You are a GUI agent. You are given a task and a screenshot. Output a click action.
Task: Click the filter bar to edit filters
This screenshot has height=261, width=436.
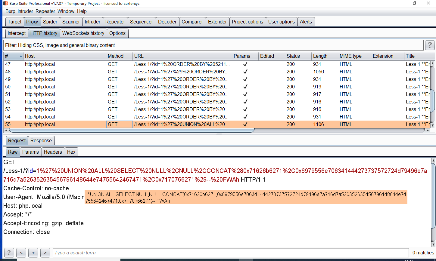(213, 45)
